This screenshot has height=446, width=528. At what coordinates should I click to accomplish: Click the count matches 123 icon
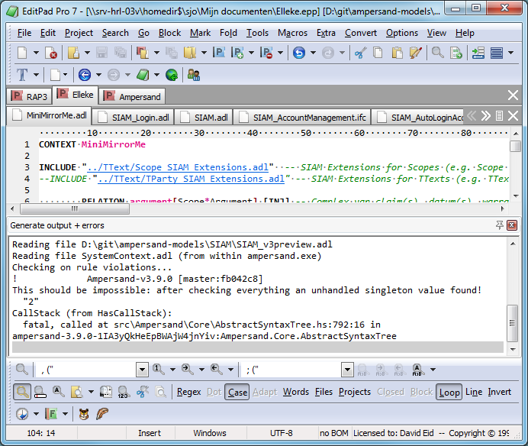(x=124, y=392)
